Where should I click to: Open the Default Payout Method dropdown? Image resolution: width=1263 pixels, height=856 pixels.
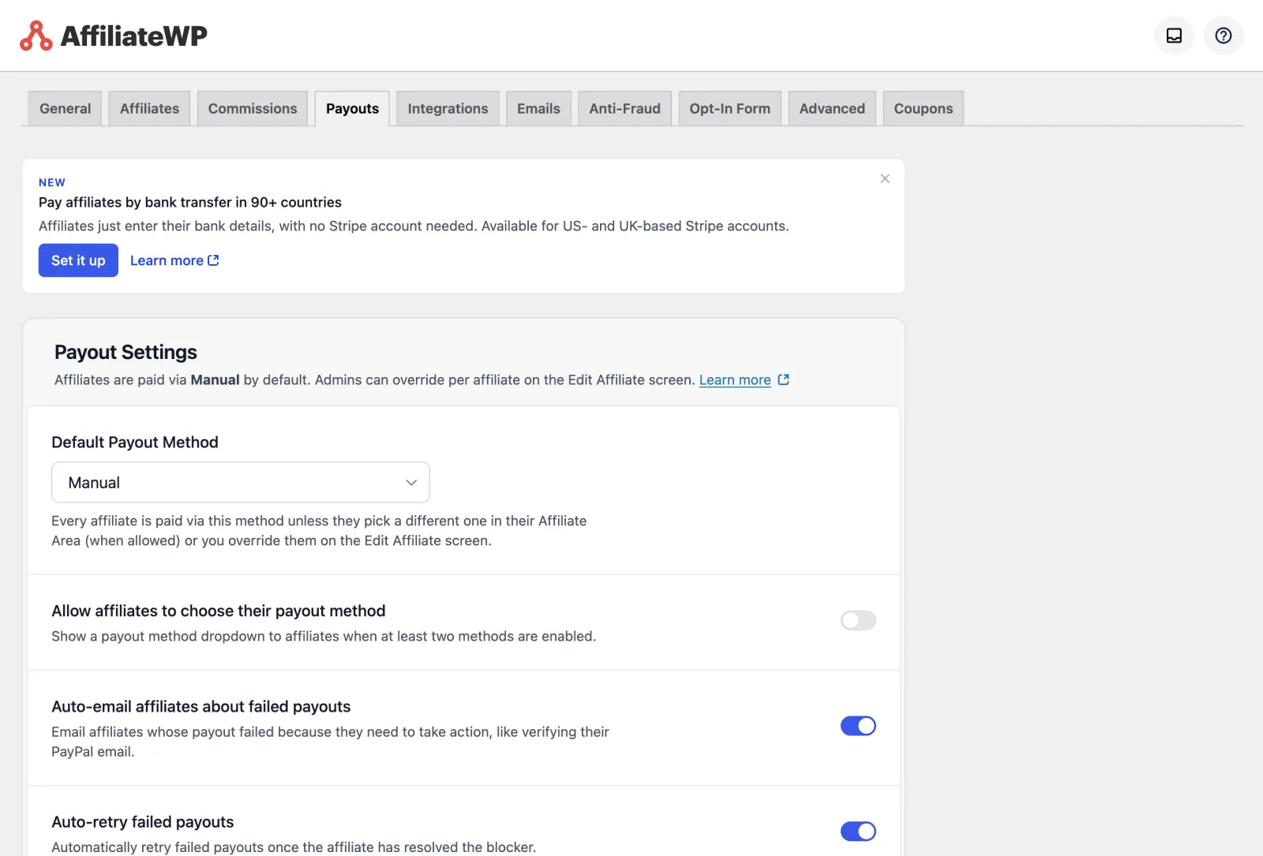[241, 482]
